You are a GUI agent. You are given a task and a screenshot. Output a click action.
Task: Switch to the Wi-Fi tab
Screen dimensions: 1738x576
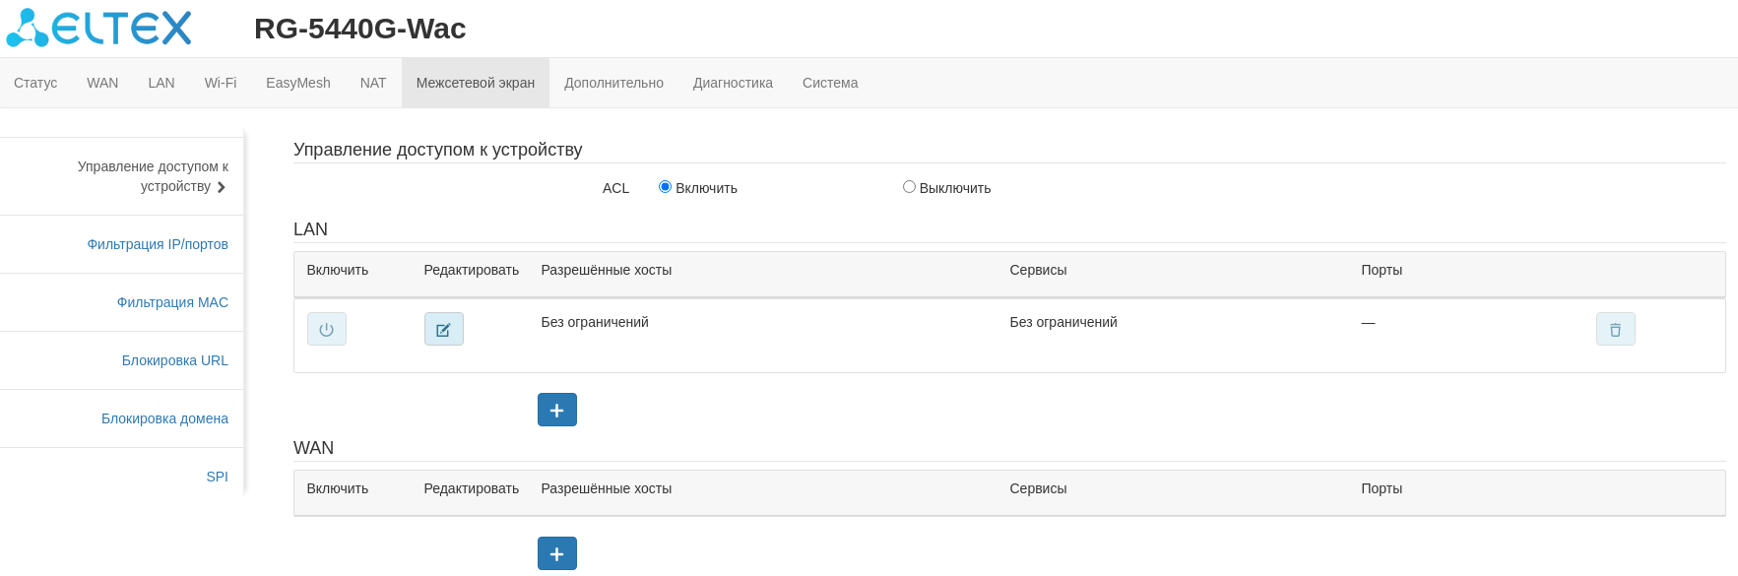[221, 83]
